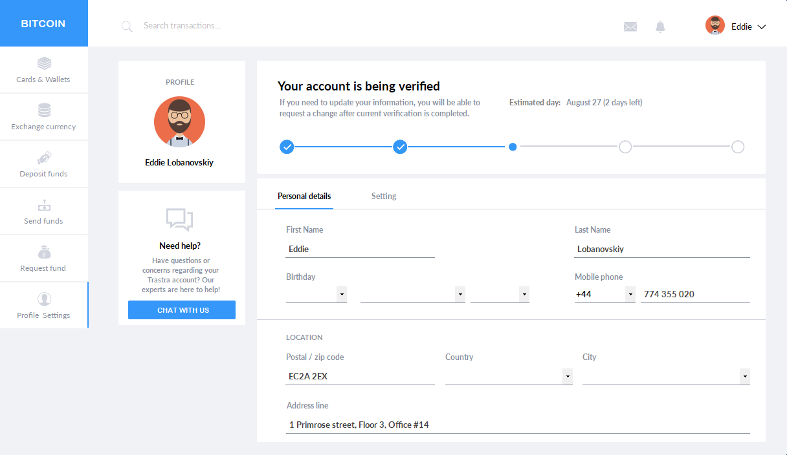Switch to the Setting tab
The image size is (787, 455).
pos(384,196)
